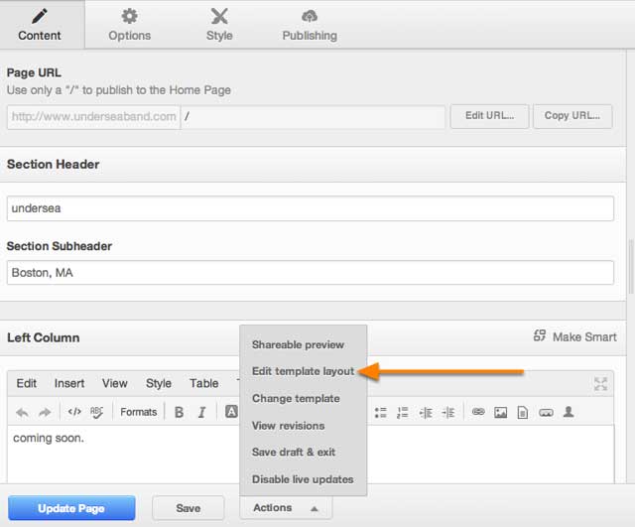Click the Edit URL button
The image size is (635, 527).
click(x=489, y=116)
